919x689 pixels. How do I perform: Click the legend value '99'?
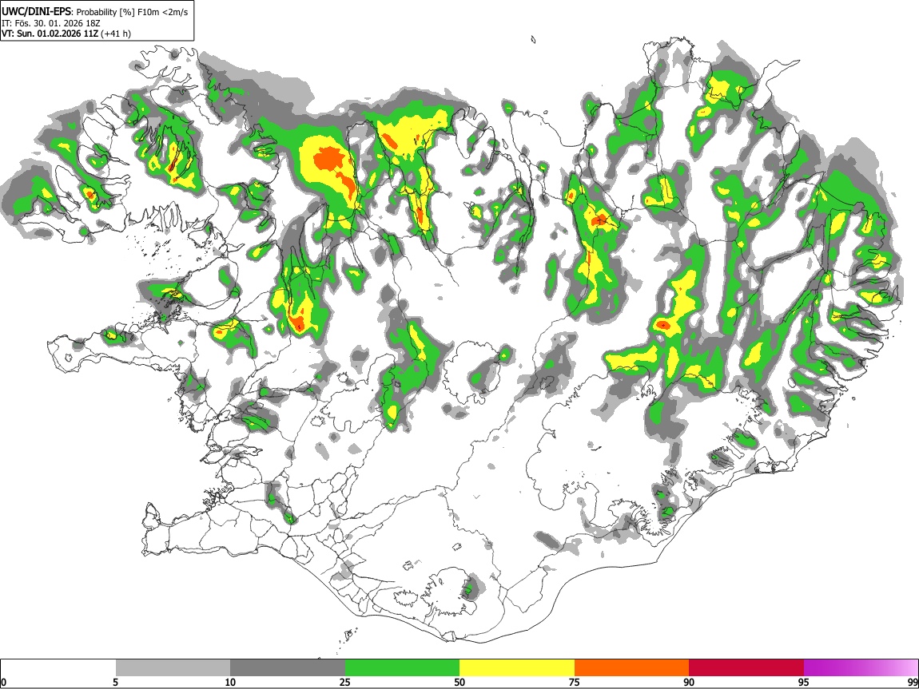(912, 682)
